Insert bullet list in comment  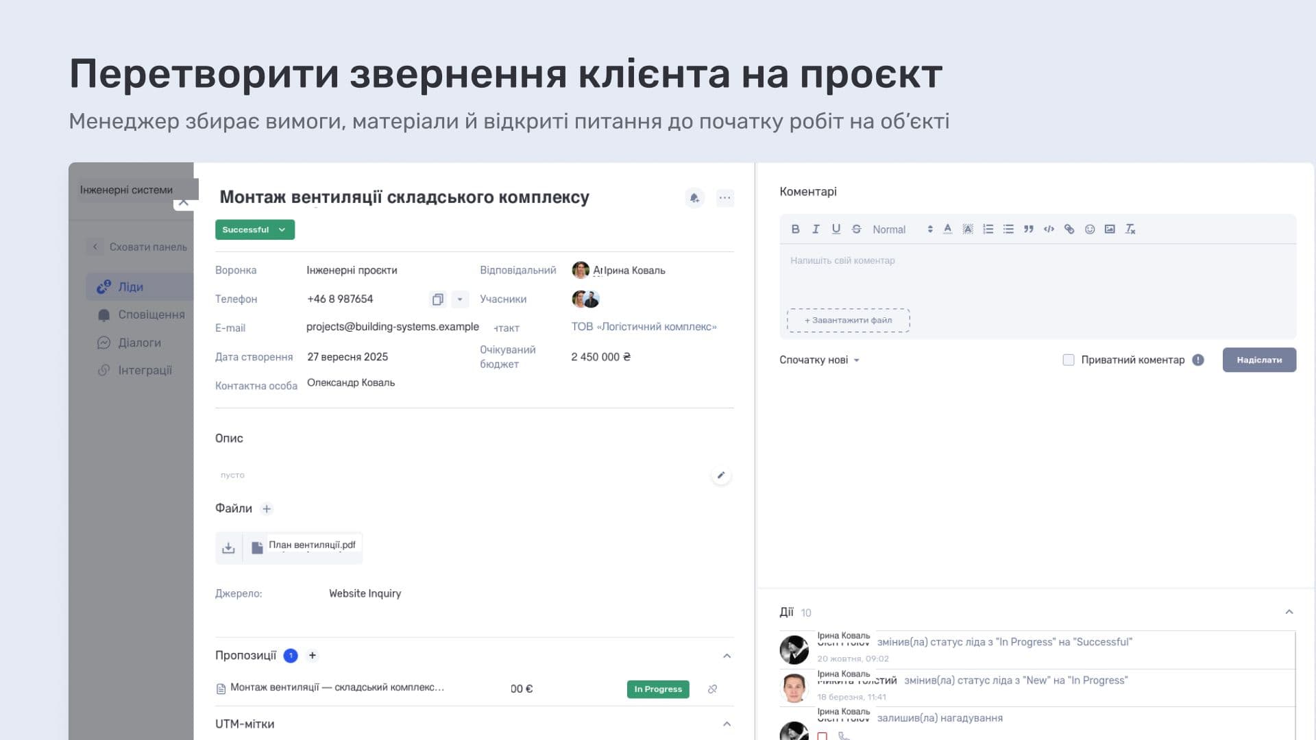point(1008,230)
